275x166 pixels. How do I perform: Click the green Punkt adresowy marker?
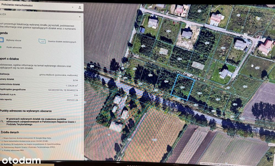click(1, 47)
